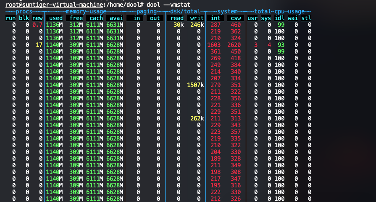This screenshot has height=202, width=376.
Task: Click the '418' context switch value
Action: click(x=236, y=58)
